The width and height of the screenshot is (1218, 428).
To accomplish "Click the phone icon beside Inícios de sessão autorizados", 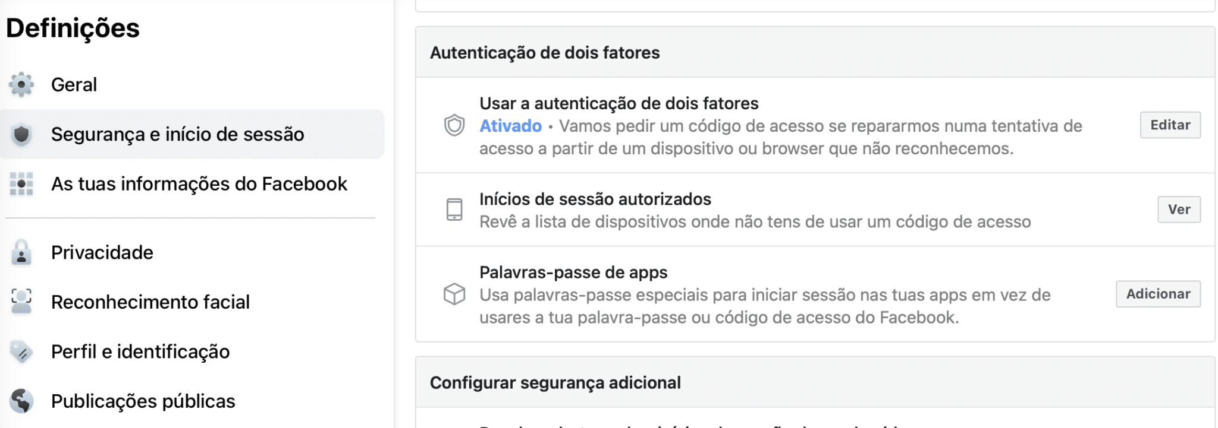I will point(454,210).
